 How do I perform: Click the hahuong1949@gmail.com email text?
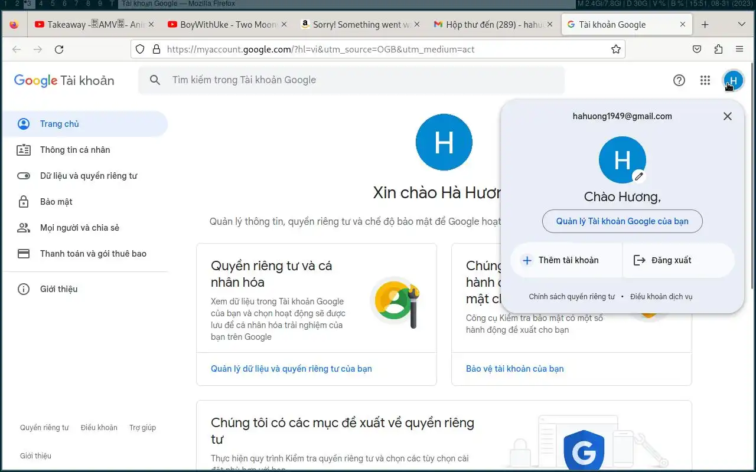[x=623, y=116]
